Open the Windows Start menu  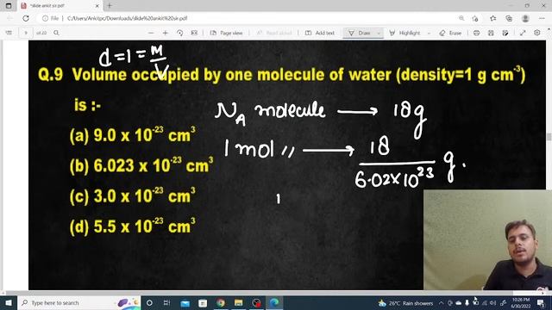(x=8, y=302)
